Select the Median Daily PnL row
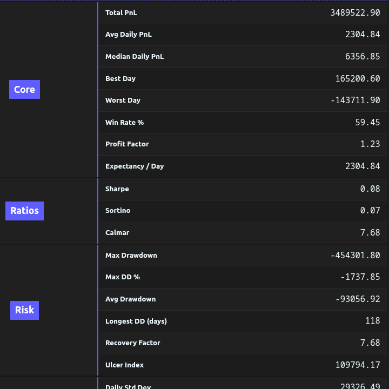The height and width of the screenshot is (389, 389). [243, 57]
